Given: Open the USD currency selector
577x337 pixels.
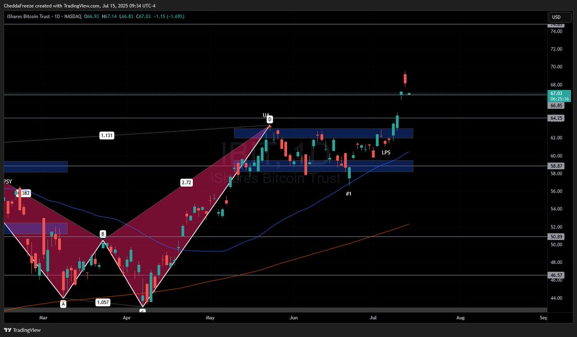Looking at the screenshot, I should [560, 17].
